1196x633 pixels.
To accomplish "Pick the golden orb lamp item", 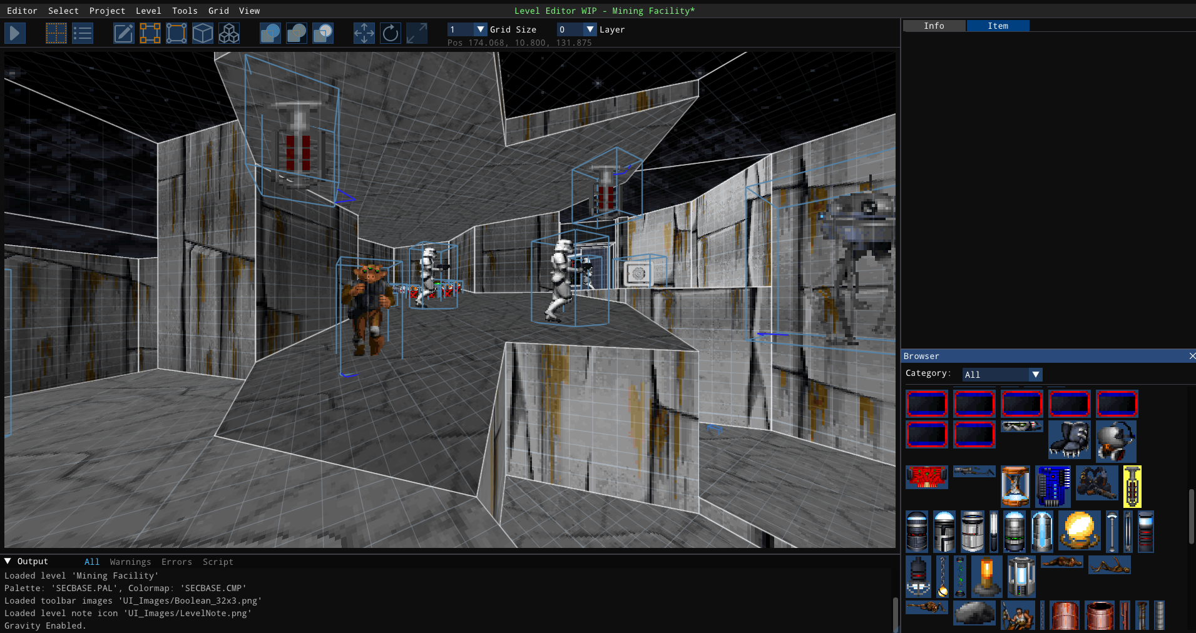I will 1080,530.
